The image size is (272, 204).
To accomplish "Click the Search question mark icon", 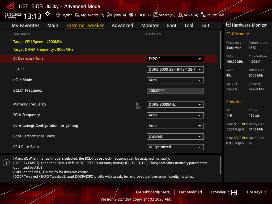I will (156, 15).
